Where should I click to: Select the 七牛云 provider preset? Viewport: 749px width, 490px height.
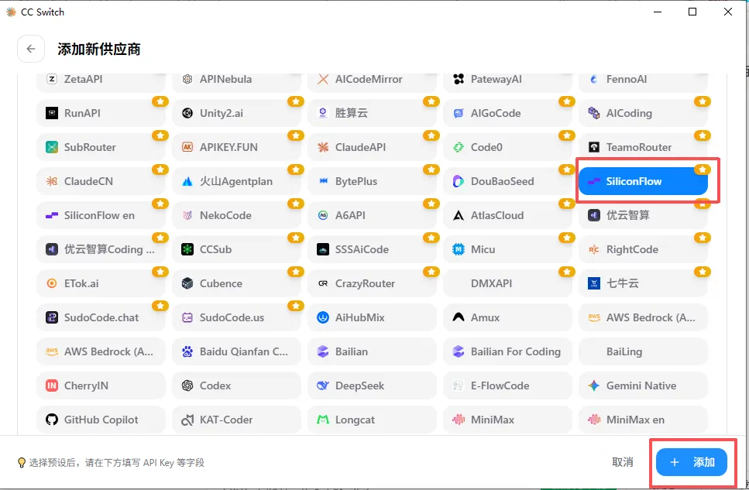[643, 283]
